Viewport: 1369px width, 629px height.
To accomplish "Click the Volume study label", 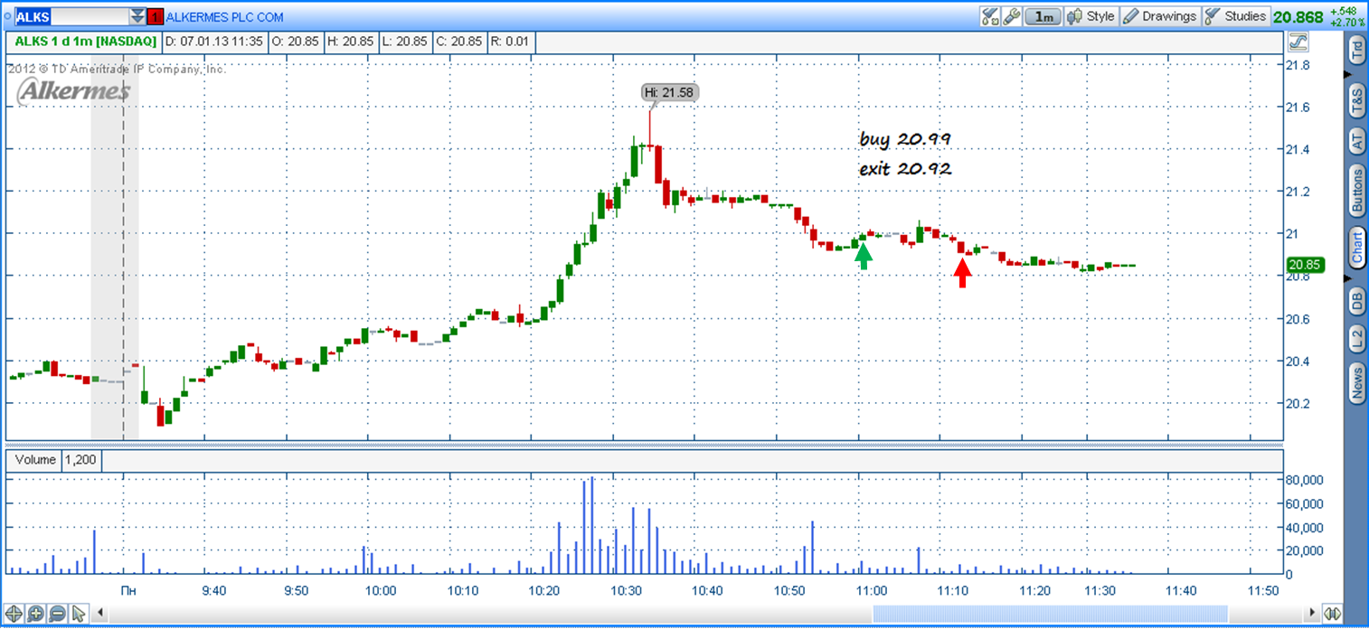I will coord(35,459).
